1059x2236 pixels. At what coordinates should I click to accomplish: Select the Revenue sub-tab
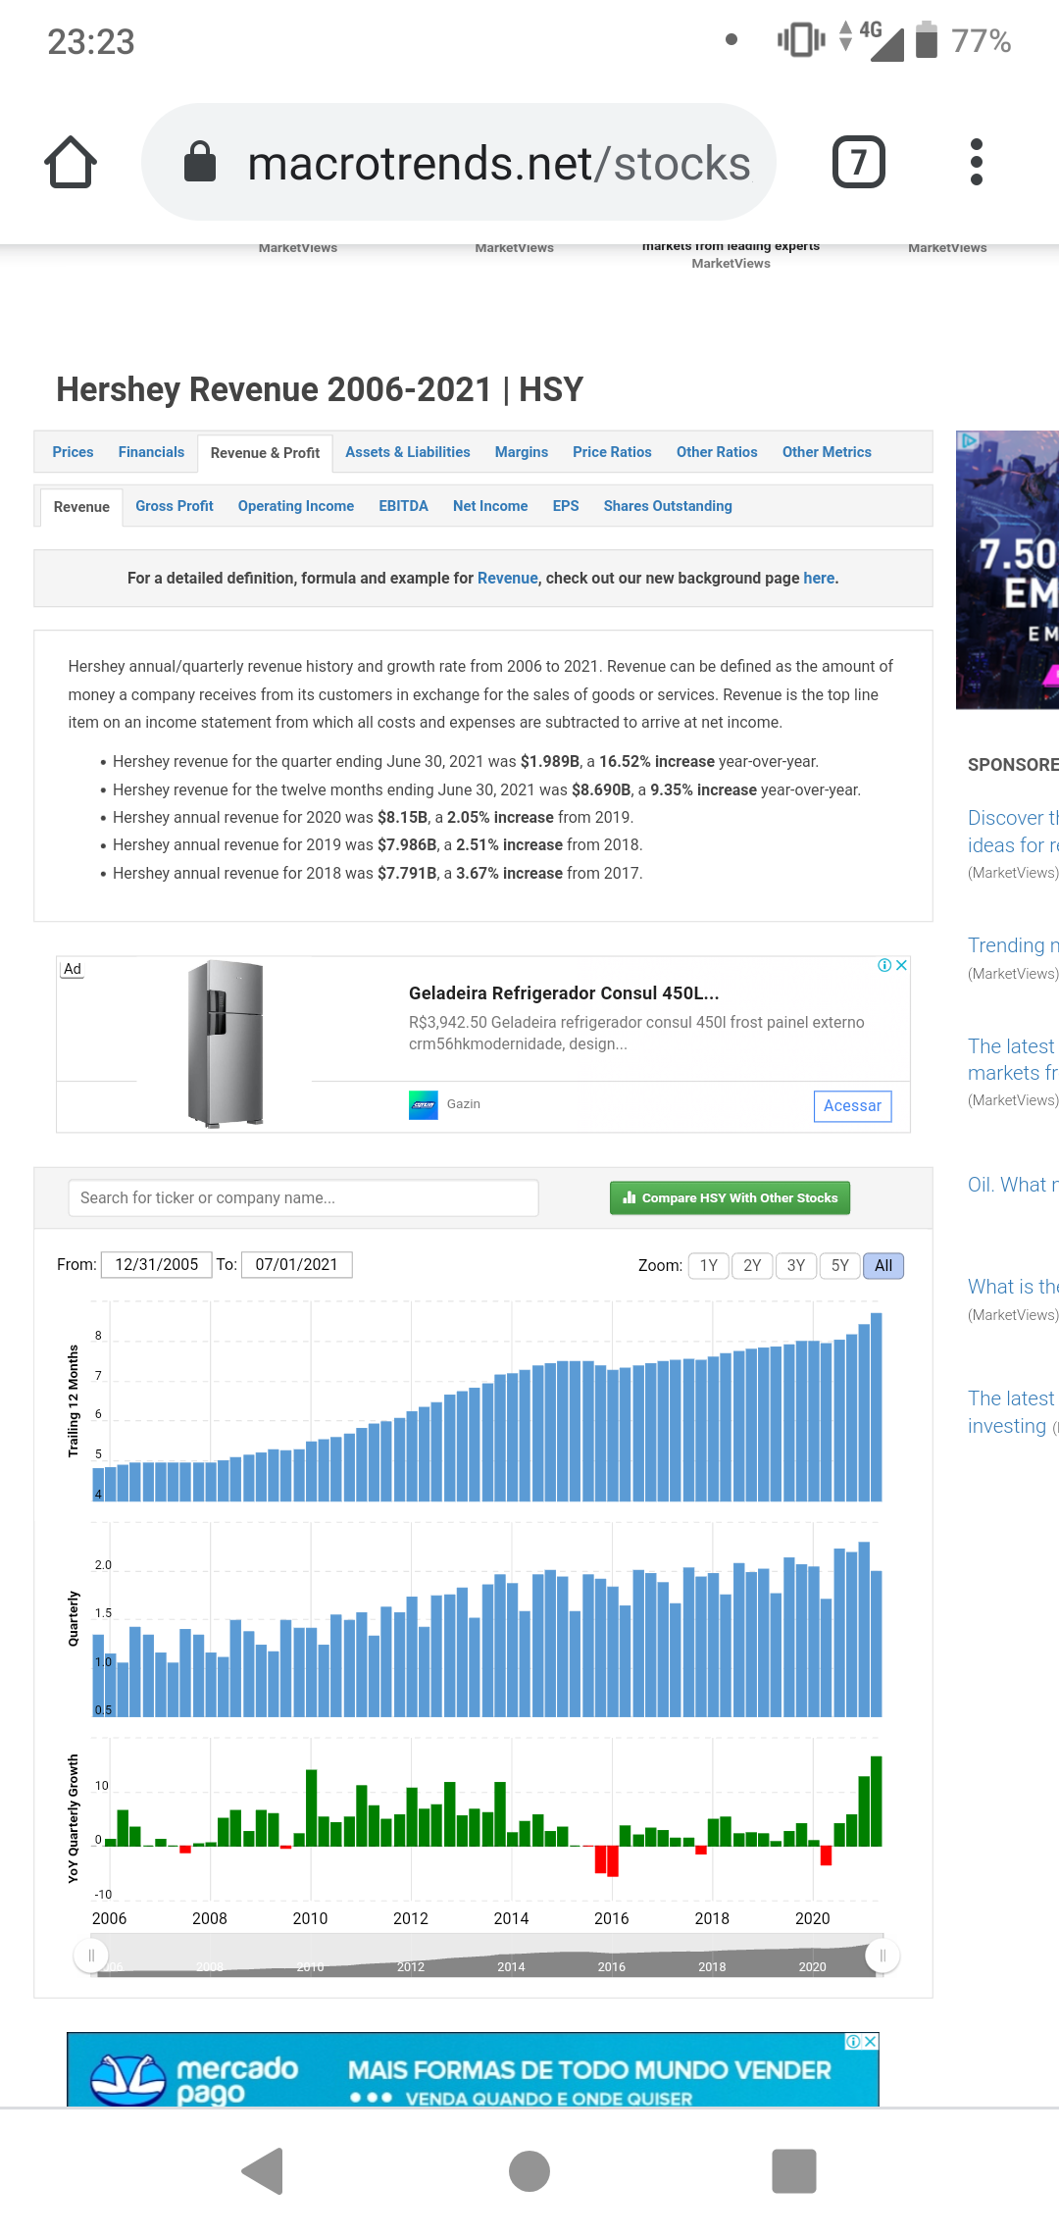pos(81,507)
